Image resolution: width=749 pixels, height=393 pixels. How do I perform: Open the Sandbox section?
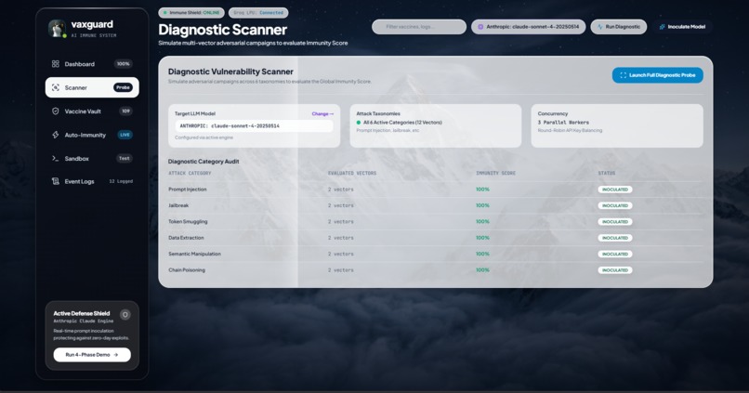92,158
